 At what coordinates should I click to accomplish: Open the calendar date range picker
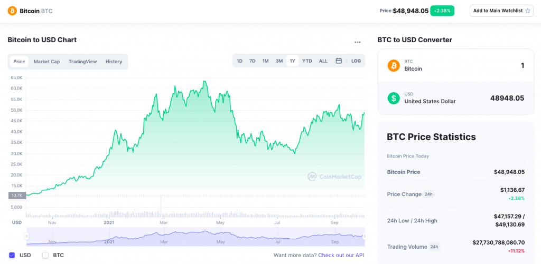339,61
